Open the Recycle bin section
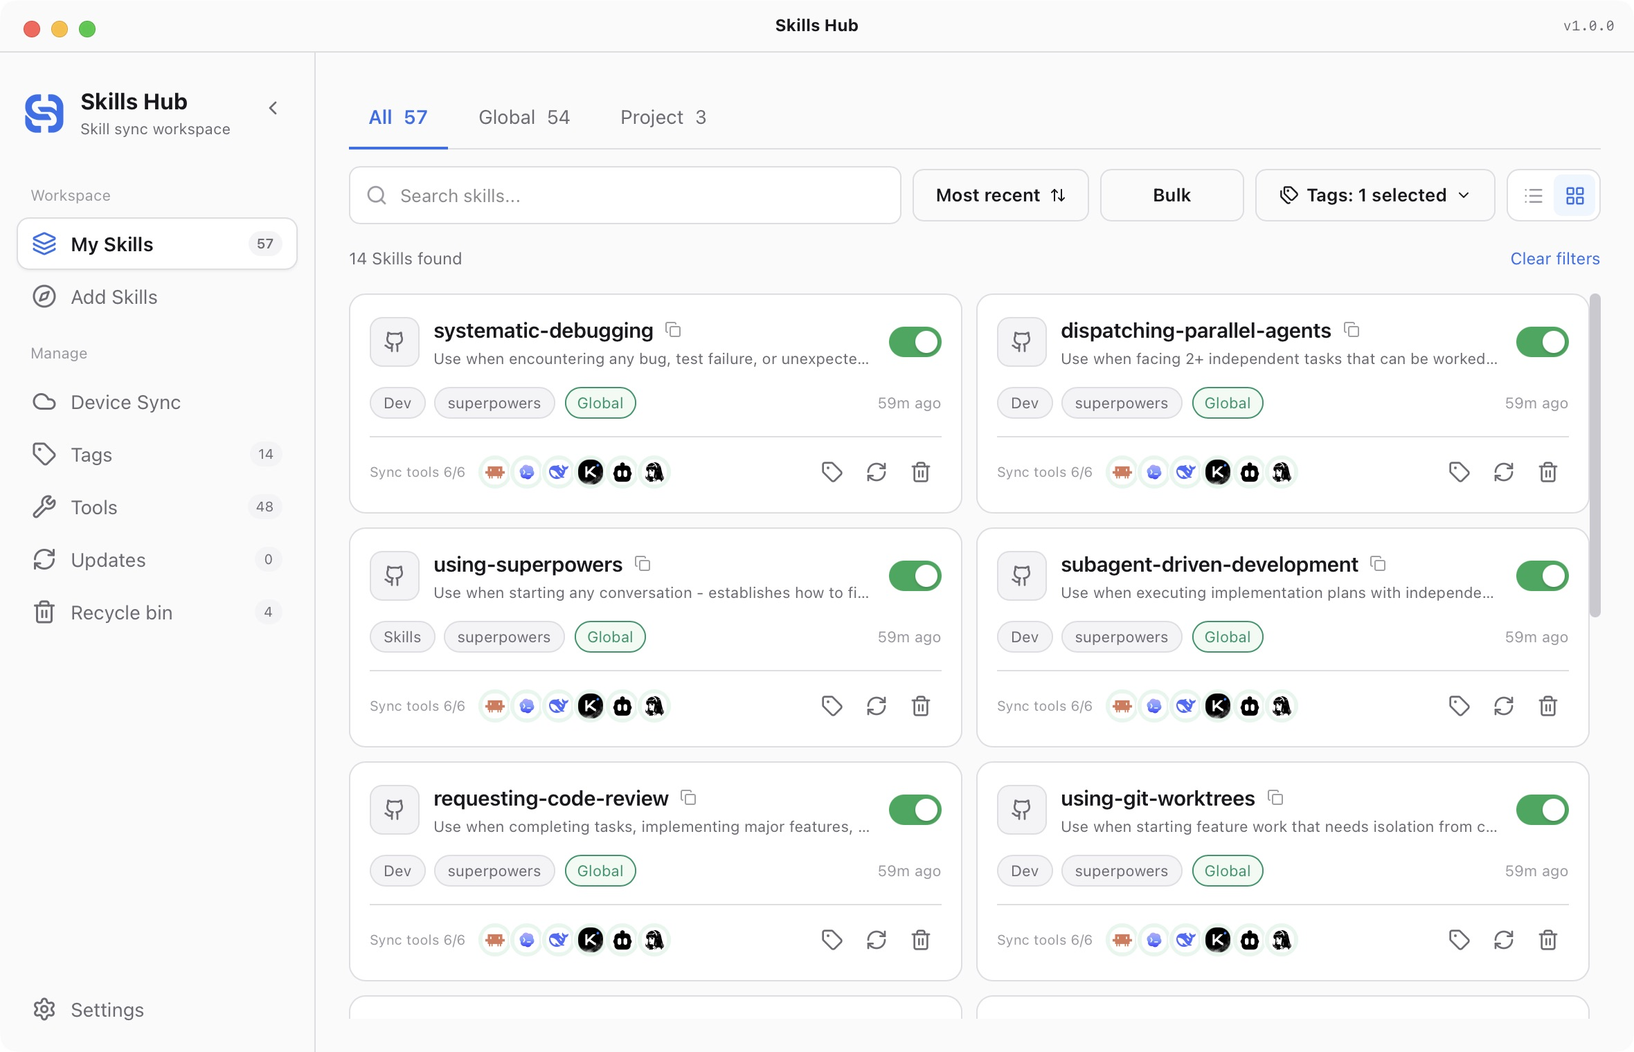The image size is (1634, 1052). [157, 613]
